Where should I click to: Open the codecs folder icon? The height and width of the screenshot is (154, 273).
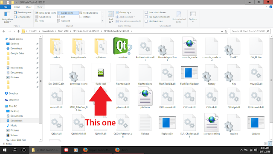pyautogui.click(x=56, y=47)
